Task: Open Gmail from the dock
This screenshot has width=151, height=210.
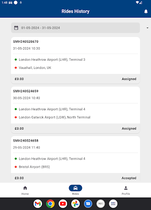Action: [38, 204]
